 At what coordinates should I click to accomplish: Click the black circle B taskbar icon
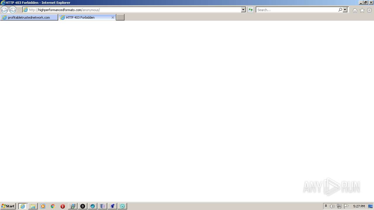coord(83,206)
